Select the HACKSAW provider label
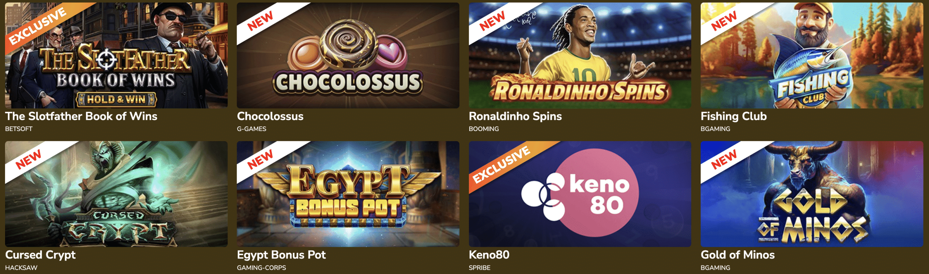The height and width of the screenshot is (274, 929). coord(21,268)
